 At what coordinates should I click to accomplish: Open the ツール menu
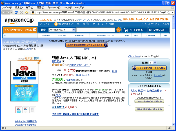[x=68, y=8]
